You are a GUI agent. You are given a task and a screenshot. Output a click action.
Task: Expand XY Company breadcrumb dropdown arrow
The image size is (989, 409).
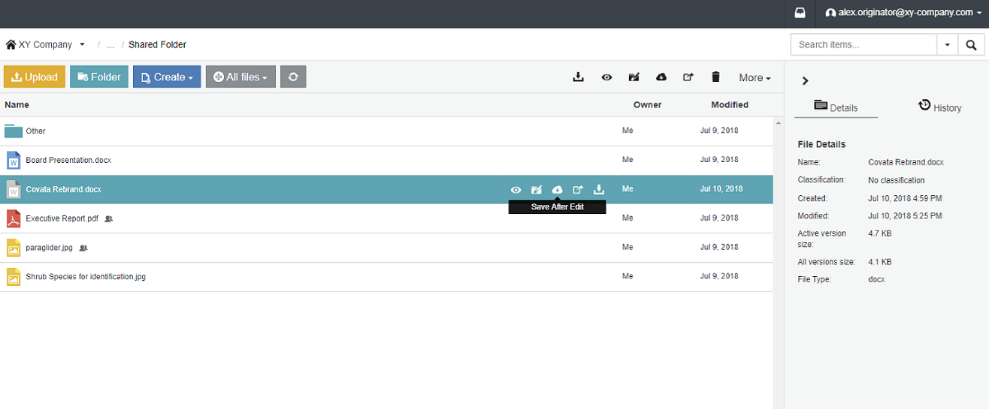tap(82, 44)
